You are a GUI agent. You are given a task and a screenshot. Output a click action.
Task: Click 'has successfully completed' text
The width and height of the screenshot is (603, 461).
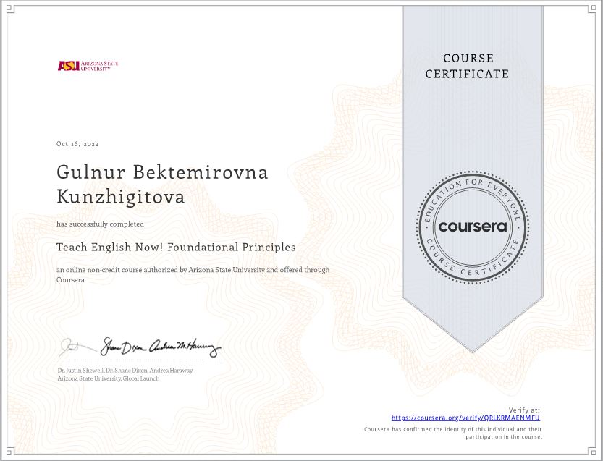click(100, 224)
